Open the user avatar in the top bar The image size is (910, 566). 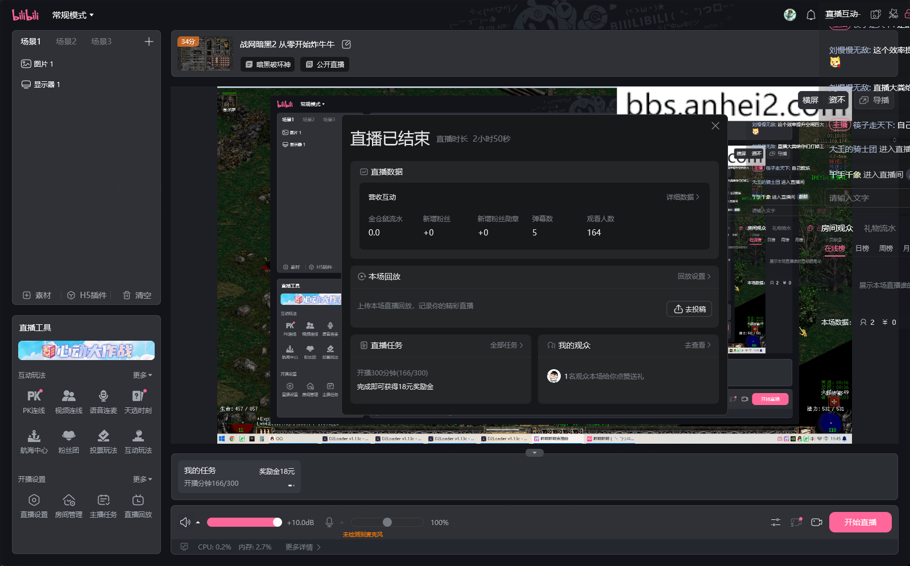coord(790,15)
